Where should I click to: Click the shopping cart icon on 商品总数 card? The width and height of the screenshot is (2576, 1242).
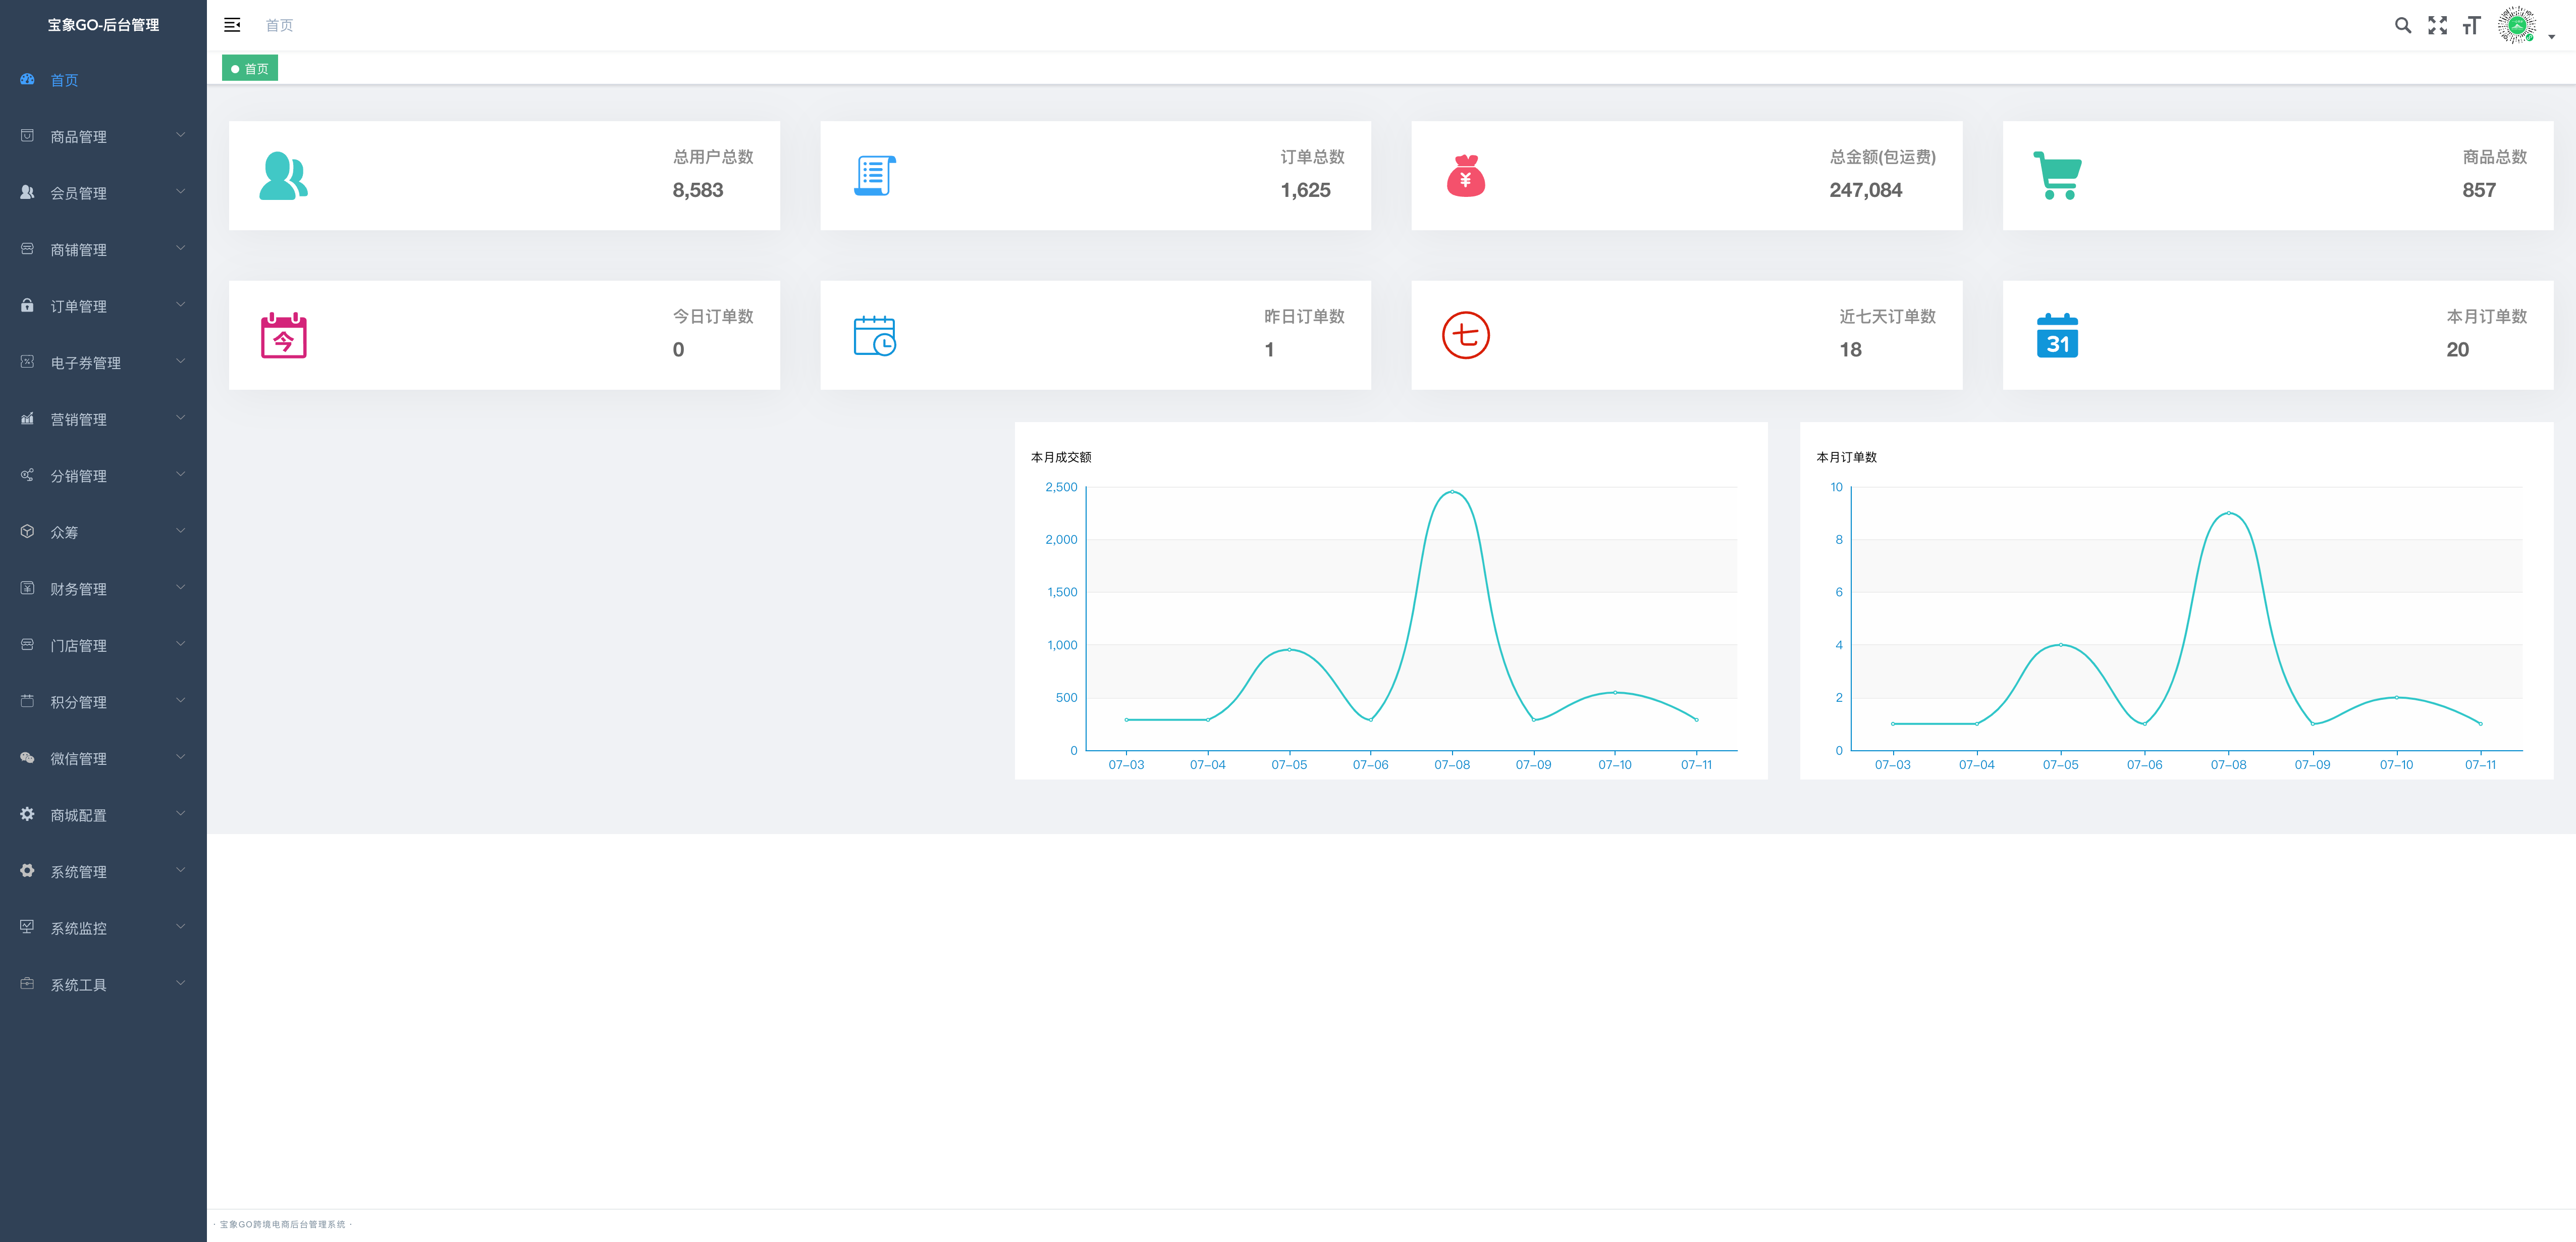(x=2057, y=175)
